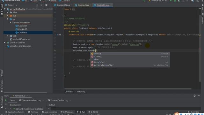This screenshot has height=115, width=204.
Task: Click the override gutter icon on the service method line
Action: pyautogui.click(x=57, y=35)
